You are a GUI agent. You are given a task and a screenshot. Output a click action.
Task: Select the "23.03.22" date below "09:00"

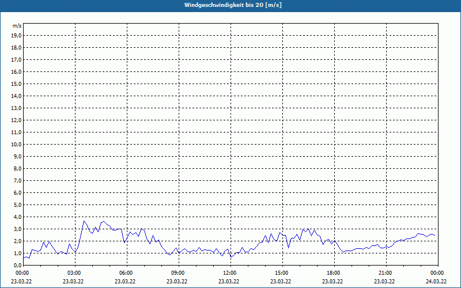(x=177, y=282)
